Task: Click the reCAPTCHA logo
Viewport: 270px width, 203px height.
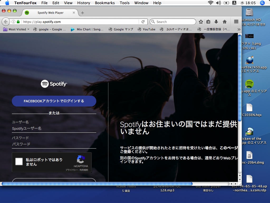Action: pyautogui.click(x=81, y=159)
